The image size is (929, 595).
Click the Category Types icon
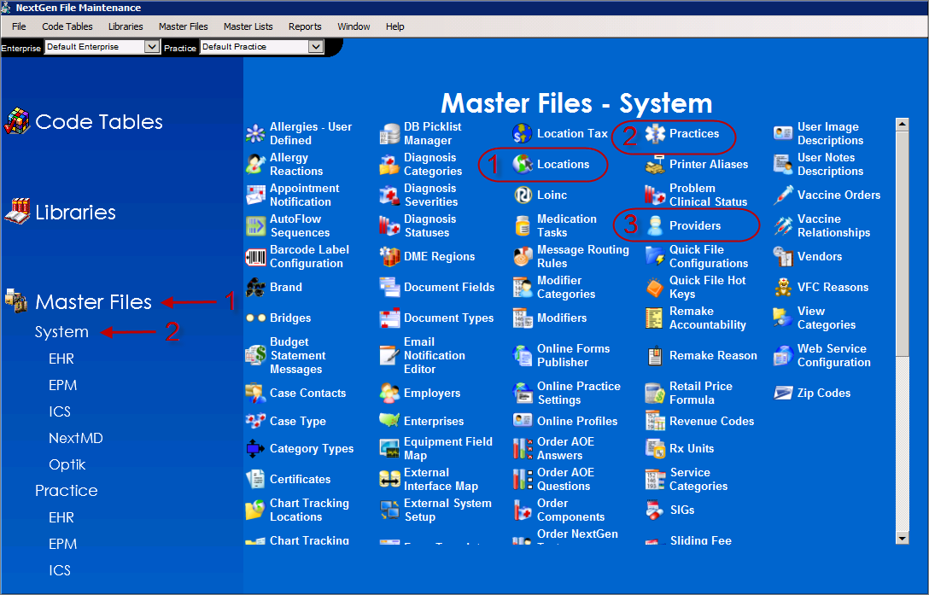(x=256, y=449)
